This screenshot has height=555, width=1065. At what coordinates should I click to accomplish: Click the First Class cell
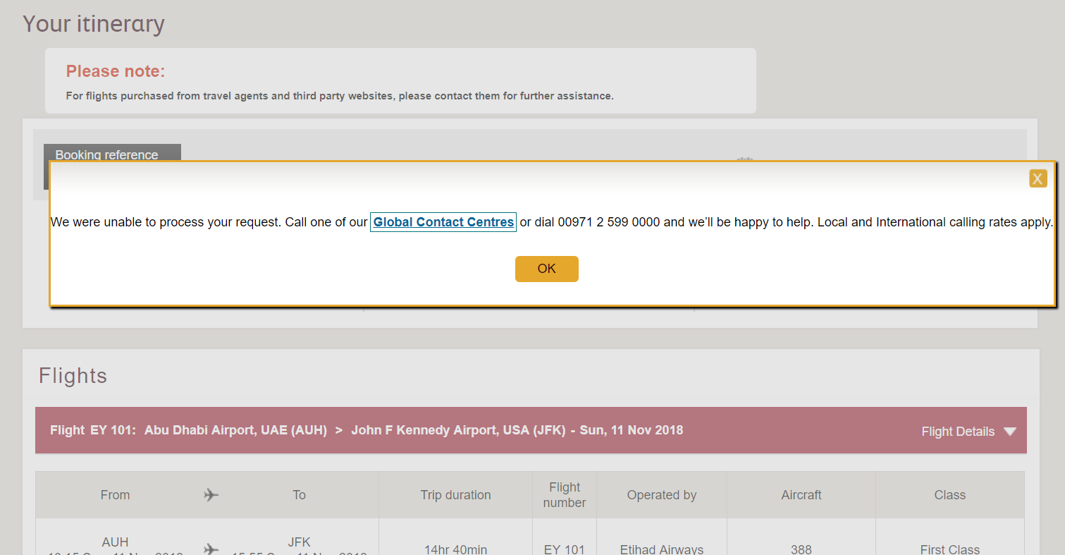click(x=949, y=549)
